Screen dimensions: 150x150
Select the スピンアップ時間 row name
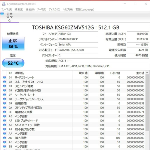click(24, 86)
